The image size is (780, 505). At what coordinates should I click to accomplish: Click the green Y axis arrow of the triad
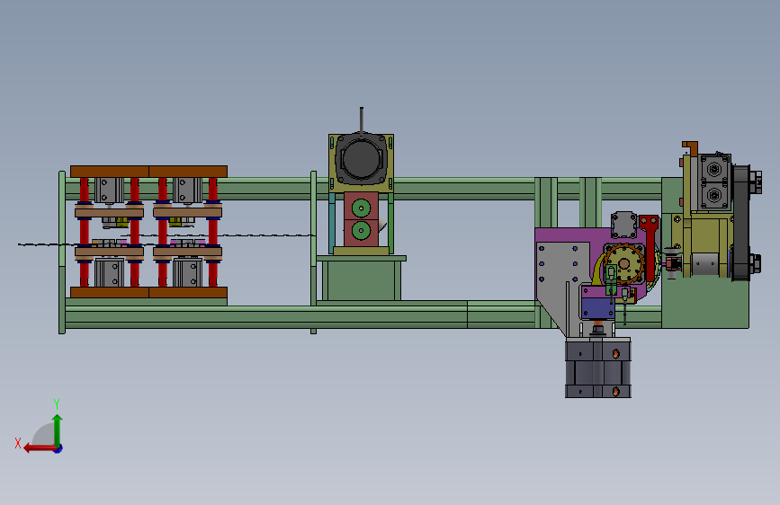point(58,430)
